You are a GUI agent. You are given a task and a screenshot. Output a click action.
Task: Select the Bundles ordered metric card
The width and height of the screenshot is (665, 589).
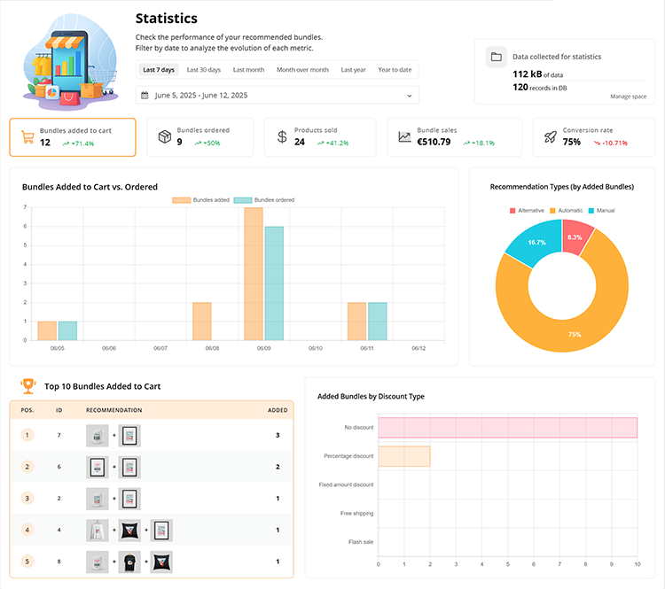pyautogui.click(x=200, y=137)
